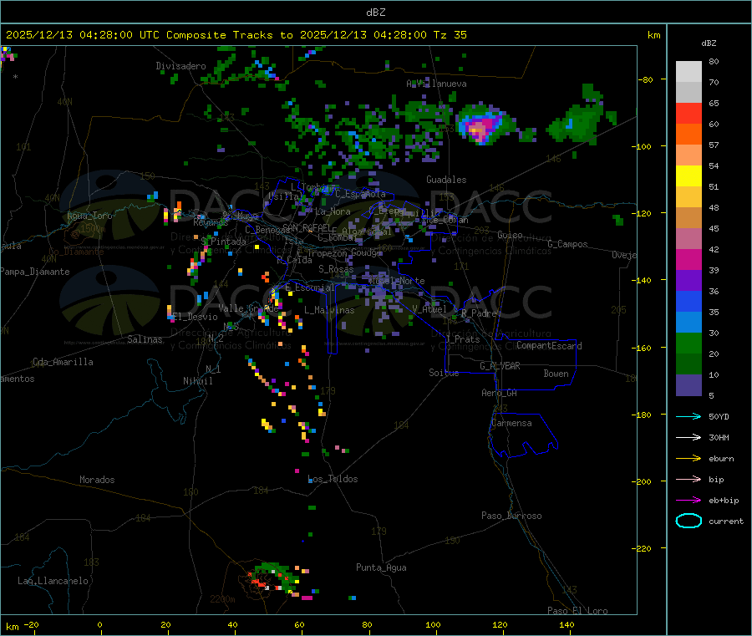Click the 'Paso_El_Loro' map label
Image resolution: width=752 pixels, height=636 pixels.
point(577,611)
